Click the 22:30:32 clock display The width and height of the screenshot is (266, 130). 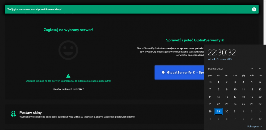point(222,53)
